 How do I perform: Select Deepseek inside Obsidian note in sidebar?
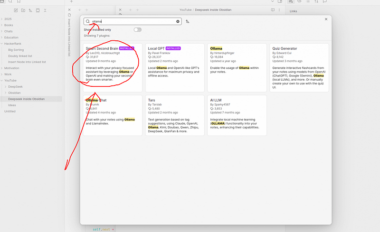pos(27,99)
